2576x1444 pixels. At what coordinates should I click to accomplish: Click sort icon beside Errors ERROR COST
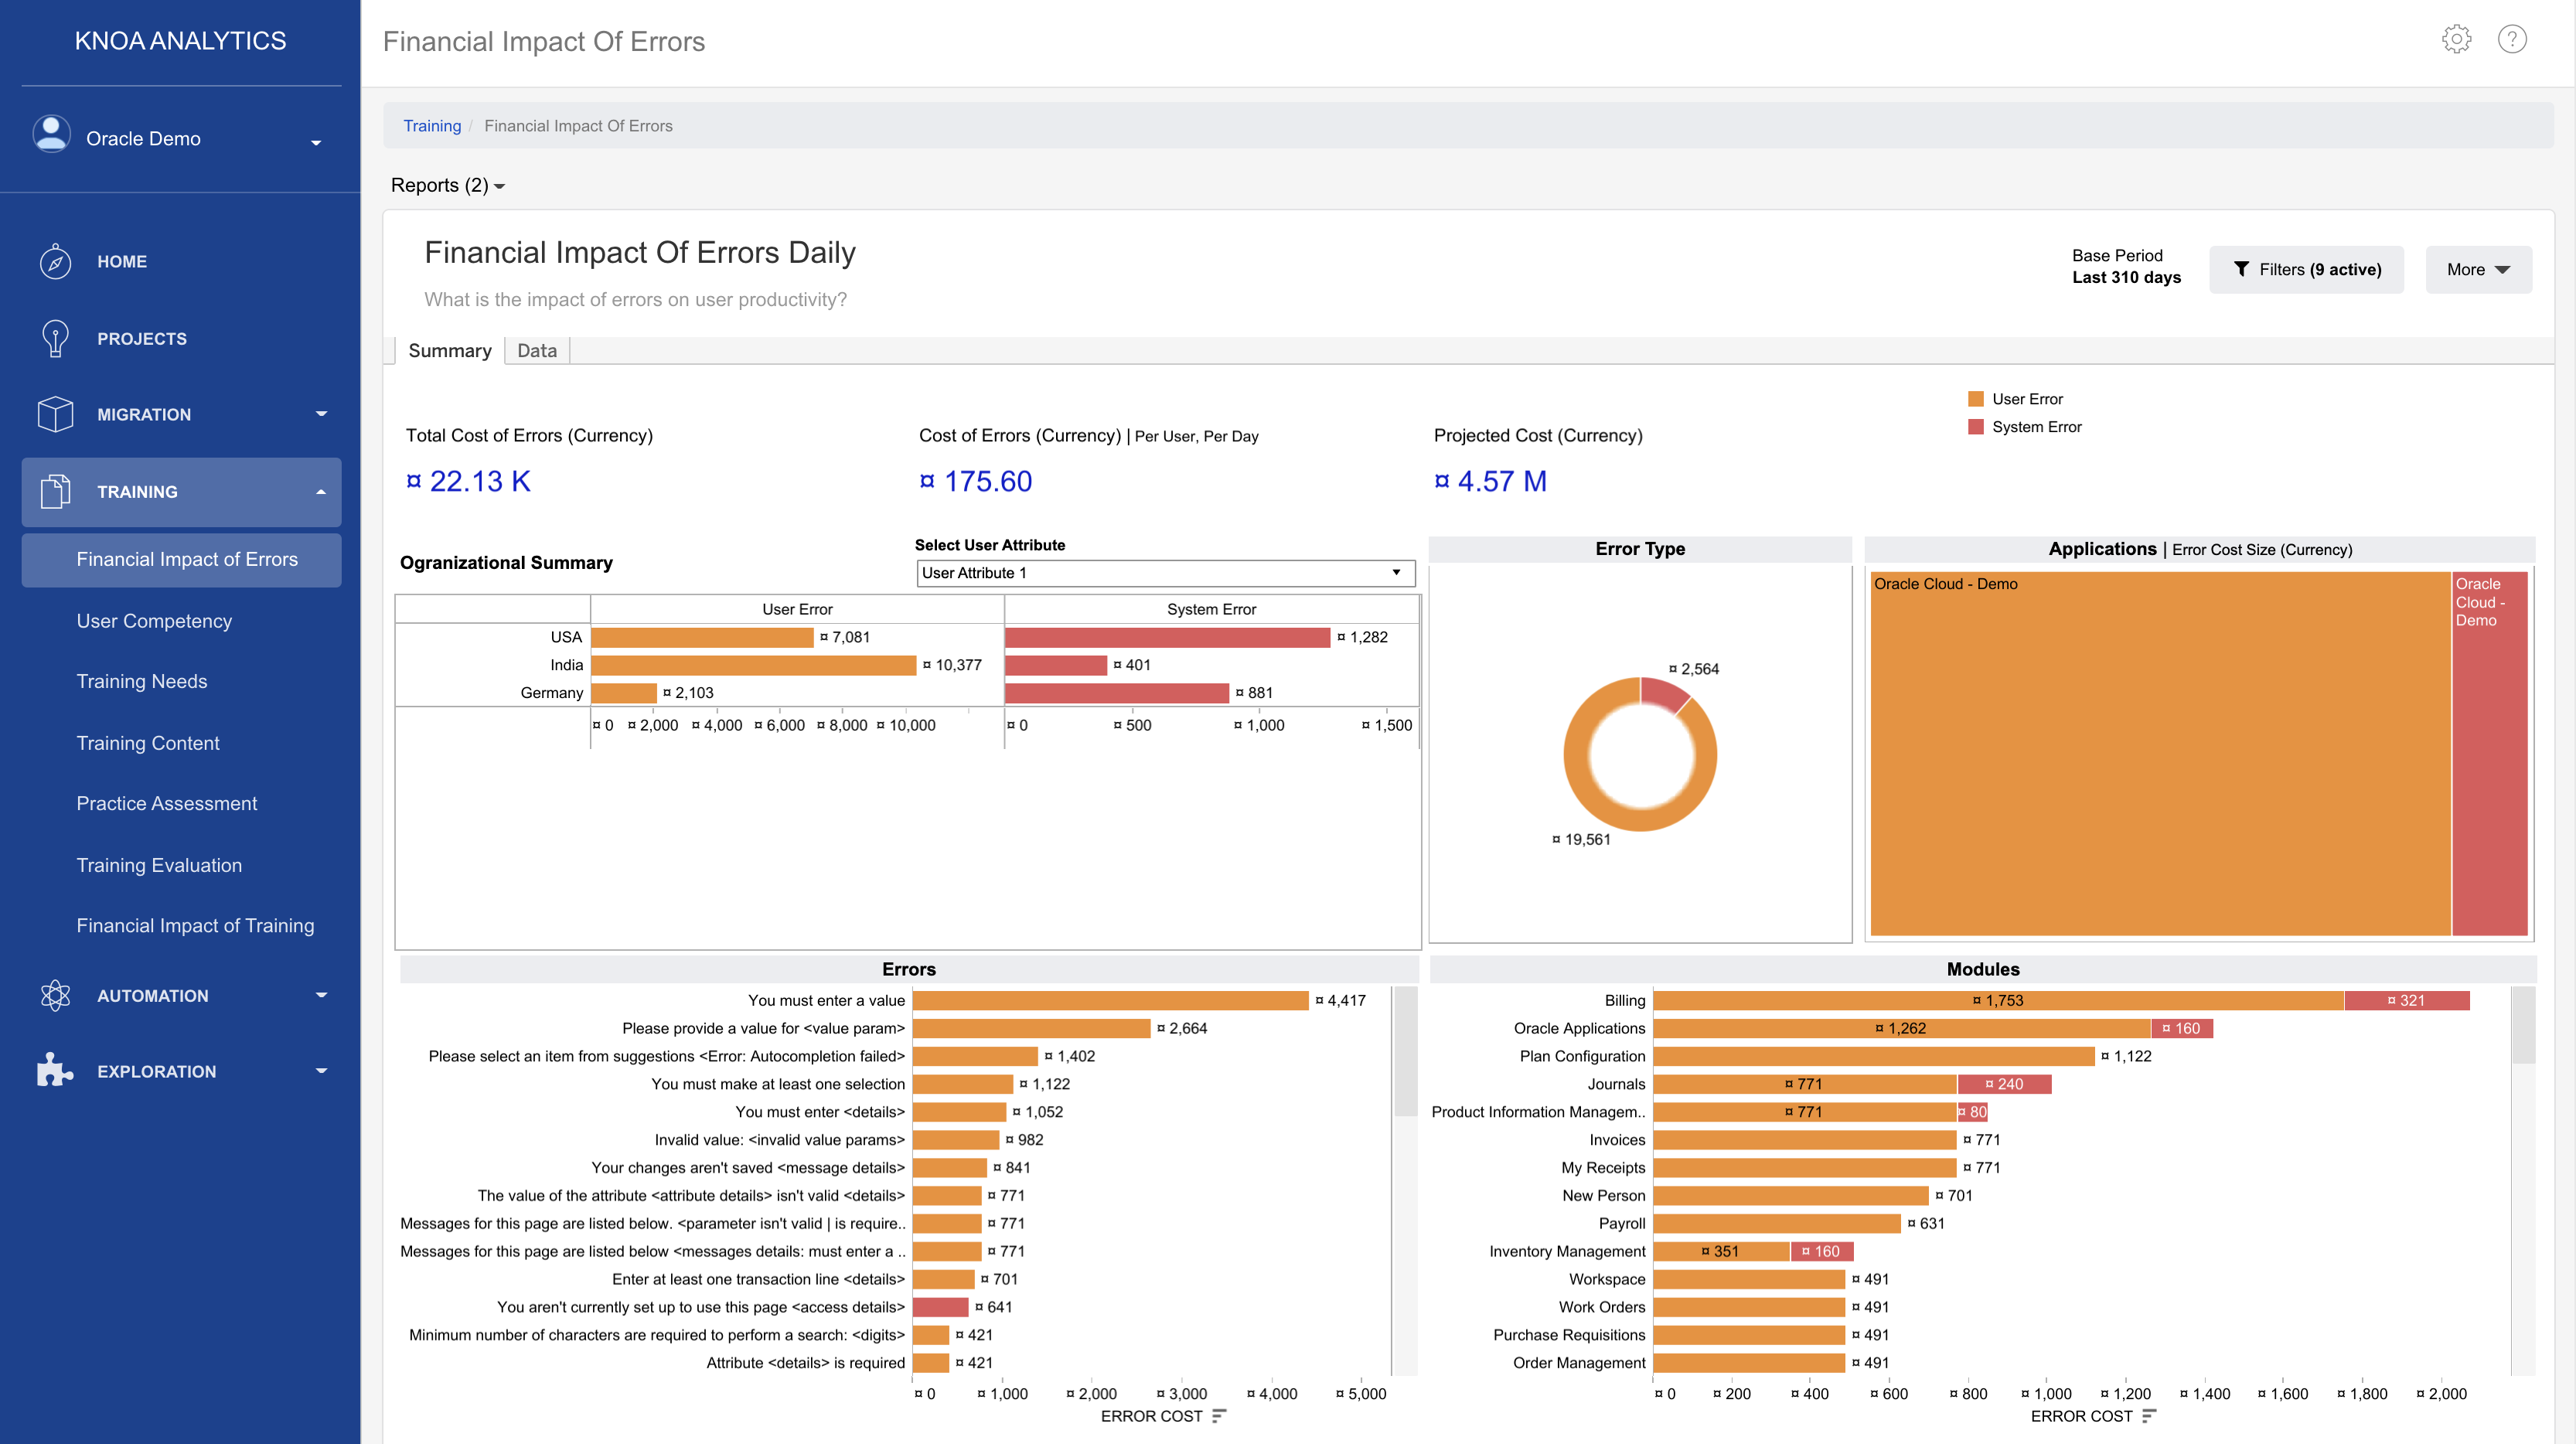(1218, 1416)
